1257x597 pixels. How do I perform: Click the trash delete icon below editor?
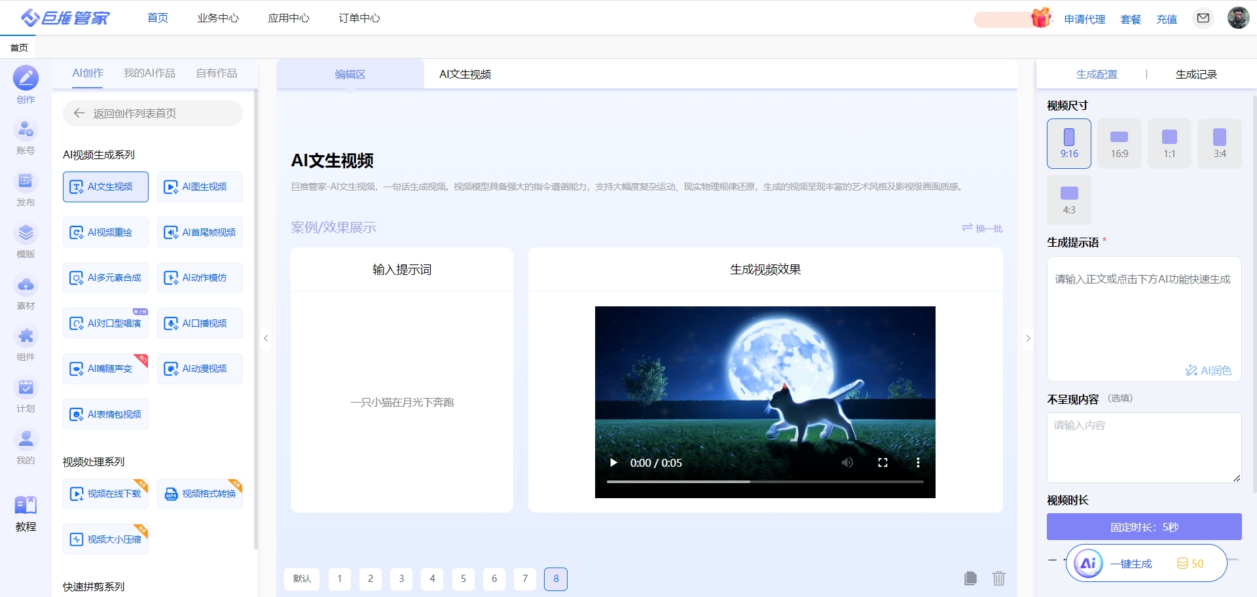[x=998, y=578]
